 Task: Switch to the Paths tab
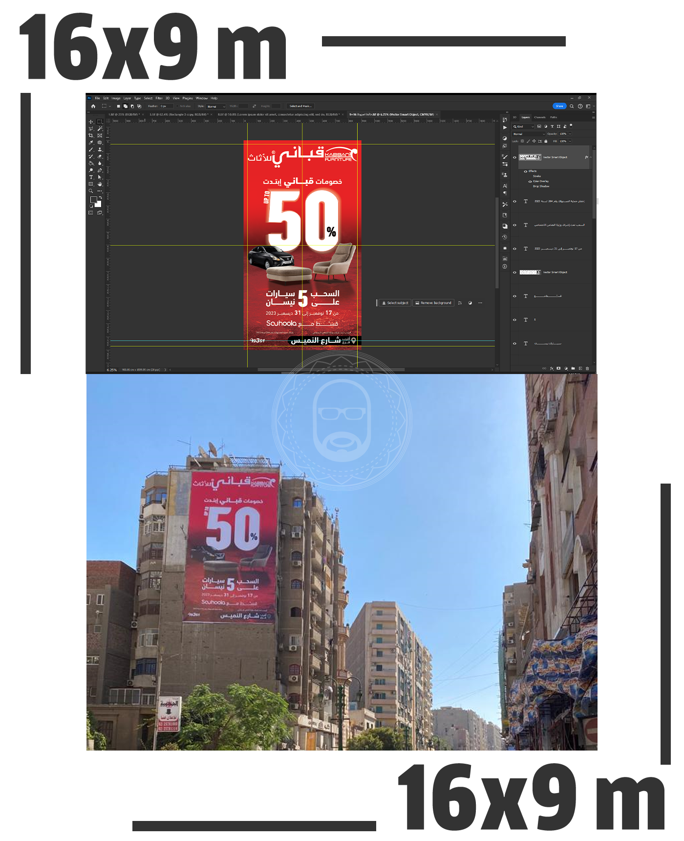click(554, 117)
